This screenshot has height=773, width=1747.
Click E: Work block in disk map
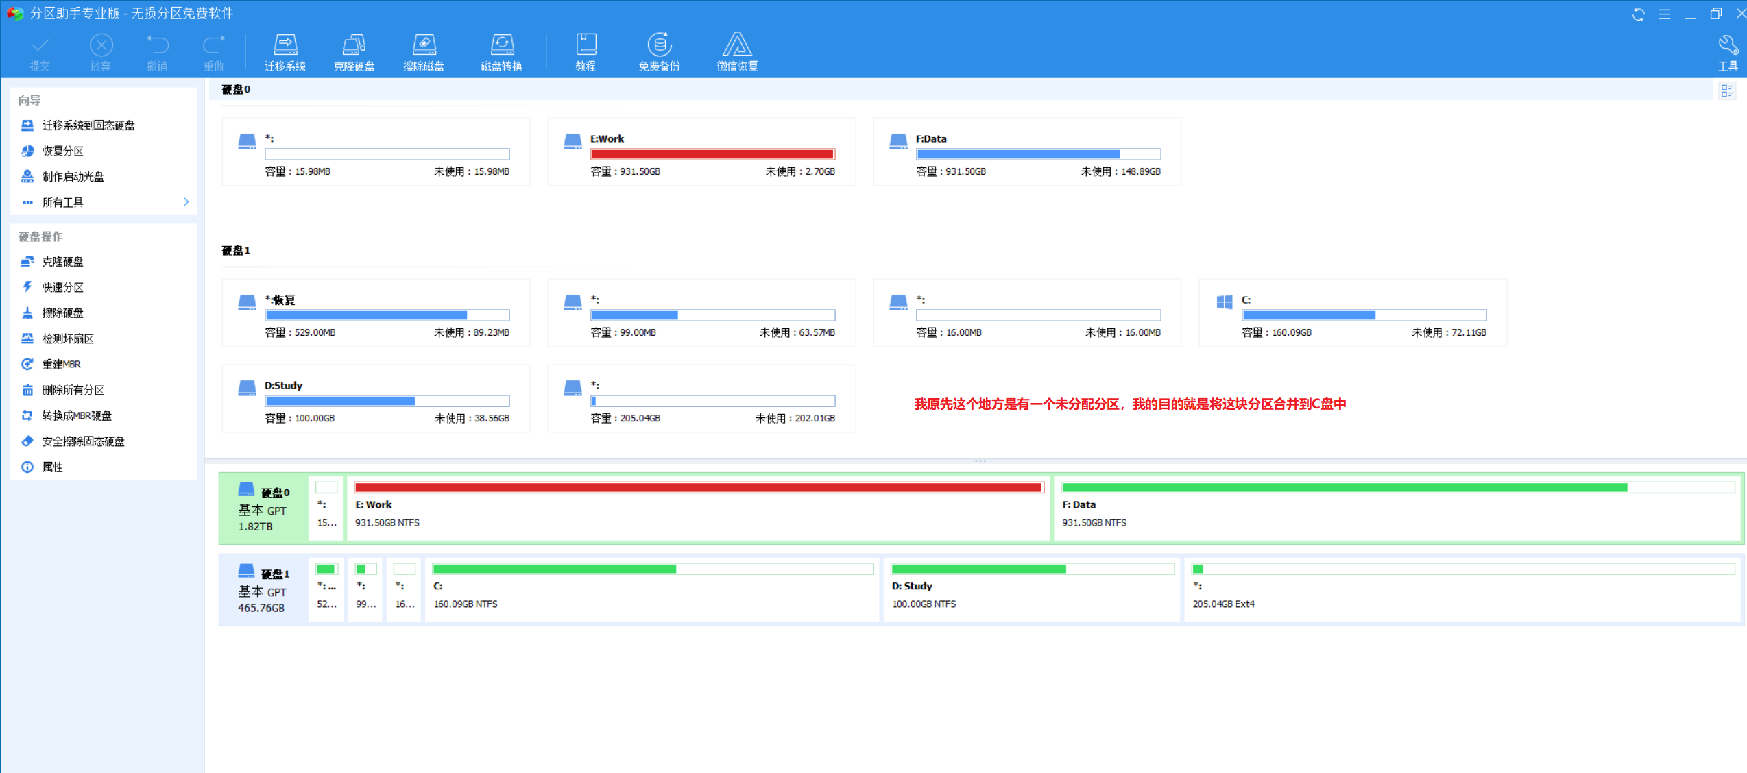coord(698,508)
